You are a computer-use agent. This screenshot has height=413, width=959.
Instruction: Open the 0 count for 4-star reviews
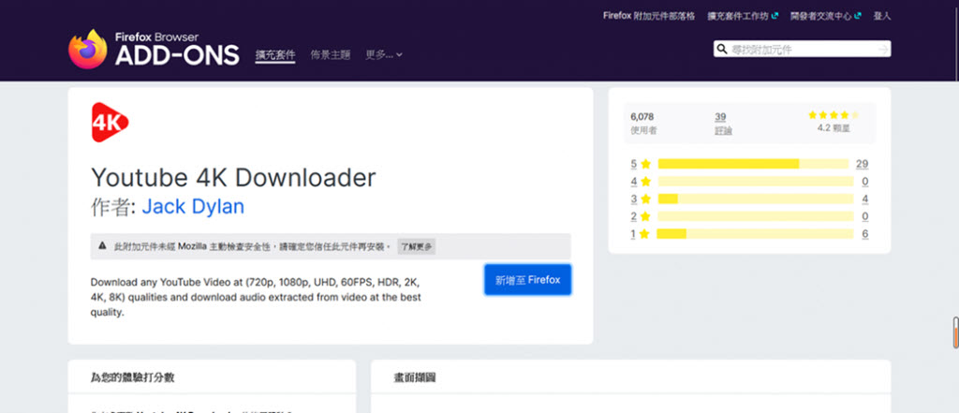click(x=864, y=181)
